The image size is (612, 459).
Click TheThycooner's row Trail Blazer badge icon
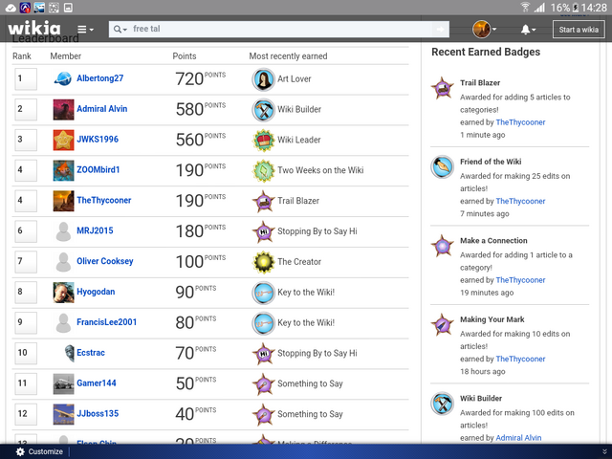tap(264, 201)
